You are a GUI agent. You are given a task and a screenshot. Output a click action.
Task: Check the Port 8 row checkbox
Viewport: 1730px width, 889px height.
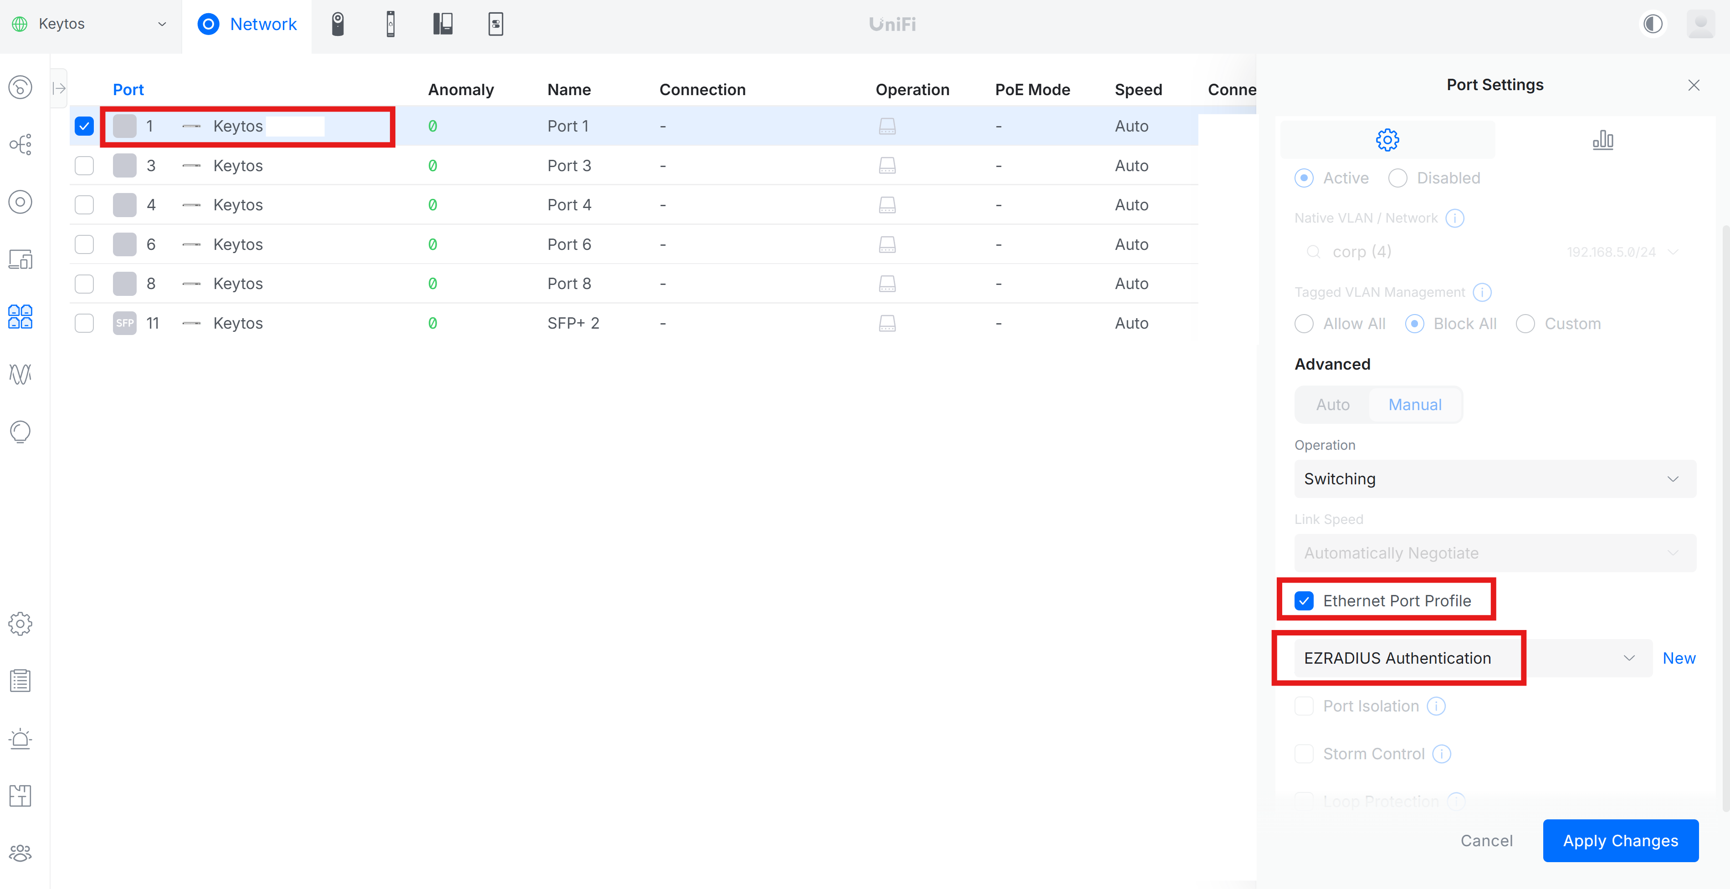pos(84,284)
